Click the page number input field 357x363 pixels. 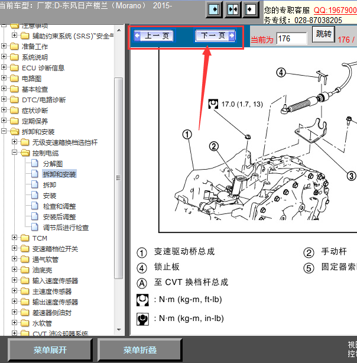point(292,38)
